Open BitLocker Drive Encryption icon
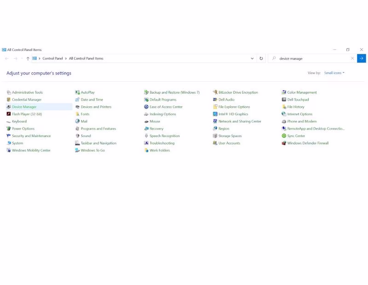This screenshot has height=285, width=368. pos(215,92)
